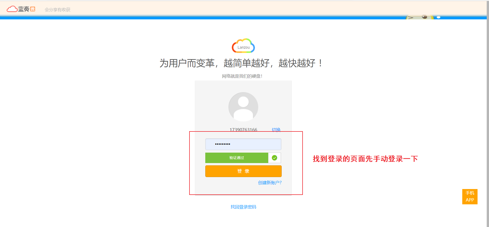
Task: Click the green 验证通过 verification bar
Action: (237, 158)
